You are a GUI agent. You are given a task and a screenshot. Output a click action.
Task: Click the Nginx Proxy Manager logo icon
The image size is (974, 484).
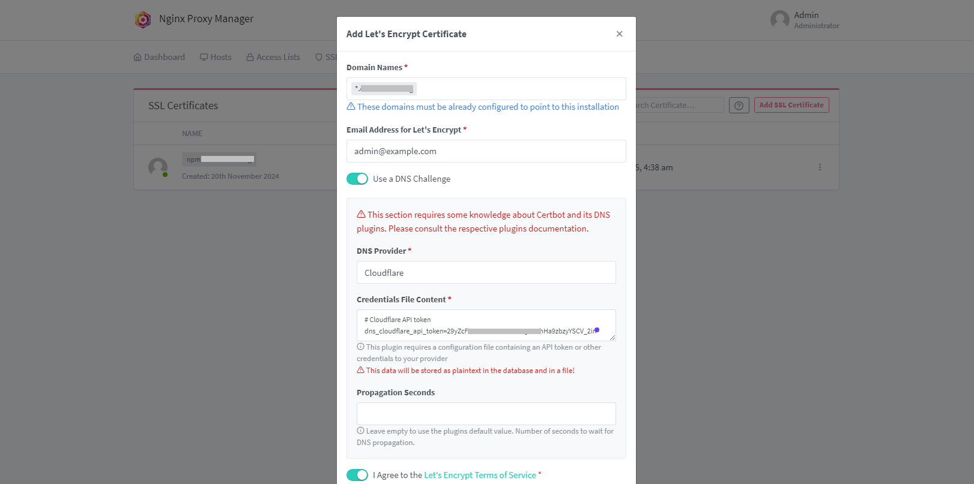point(143,20)
